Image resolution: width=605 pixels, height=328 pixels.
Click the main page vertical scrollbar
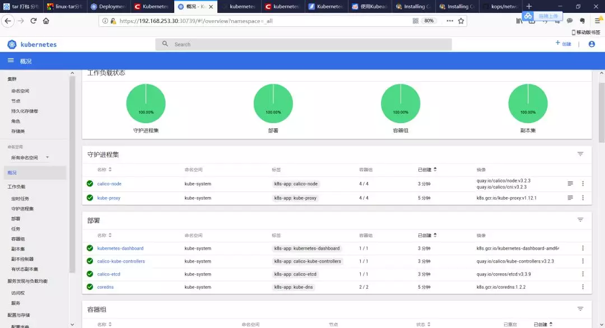pyautogui.click(x=602, y=113)
